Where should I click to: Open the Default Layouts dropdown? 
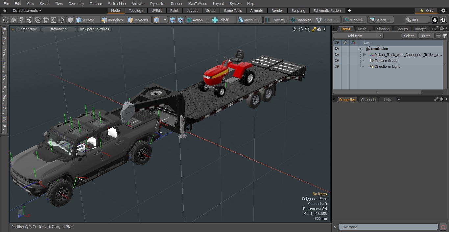click(x=27, y=11)
